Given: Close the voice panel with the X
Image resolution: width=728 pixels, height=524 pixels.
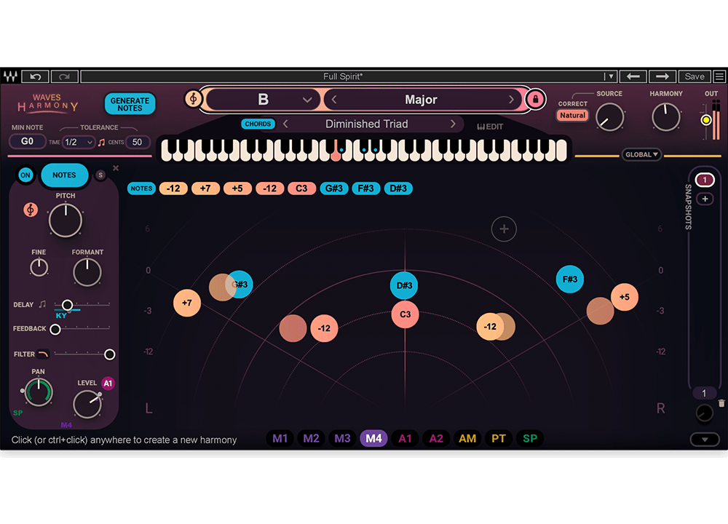Looking at the screenshot, I should point(116,168).
